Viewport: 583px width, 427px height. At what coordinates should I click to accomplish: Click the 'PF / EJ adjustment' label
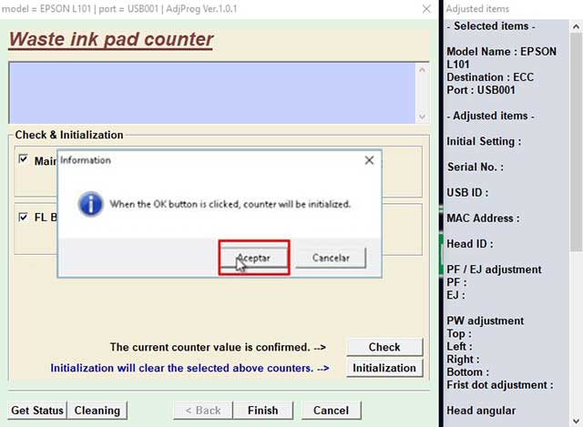point(494,269)
